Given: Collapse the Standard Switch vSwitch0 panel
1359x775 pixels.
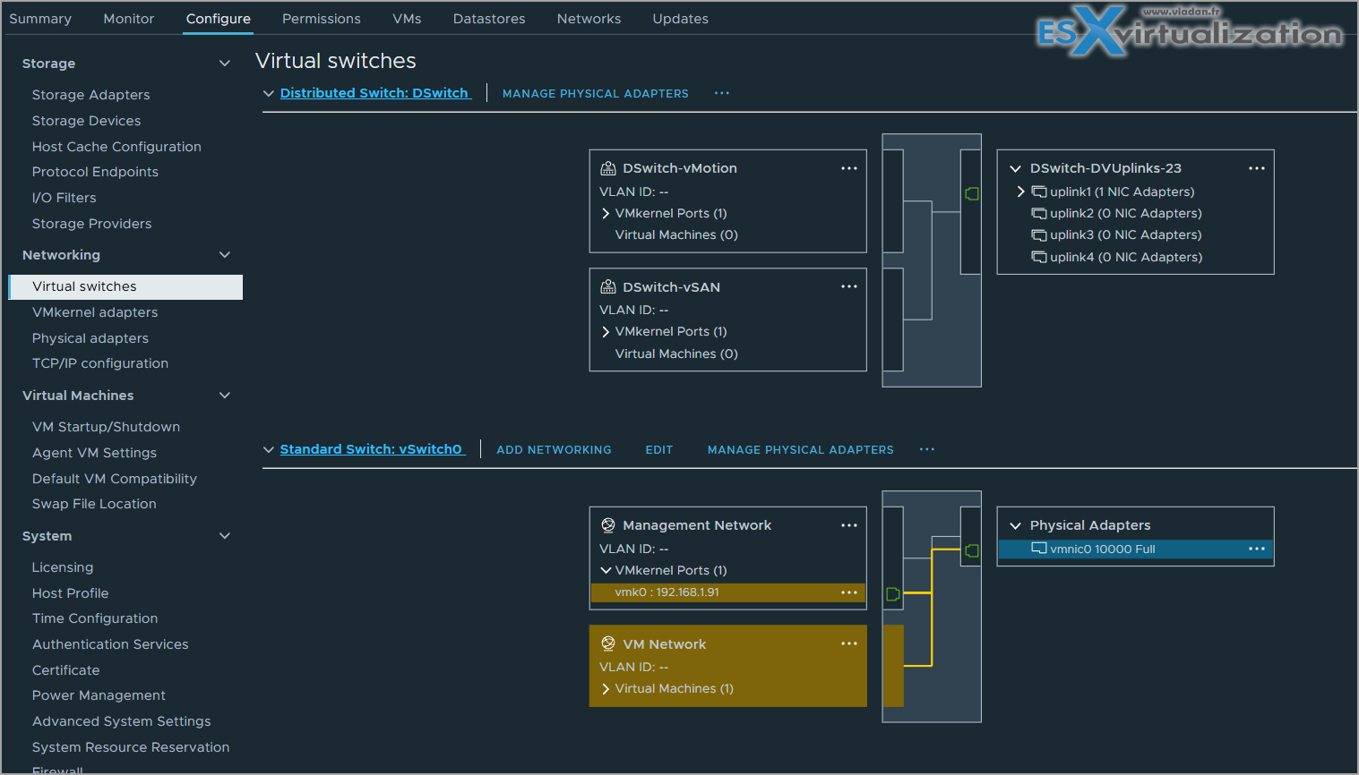Looking at the screenshot, I should pos(269,449).
